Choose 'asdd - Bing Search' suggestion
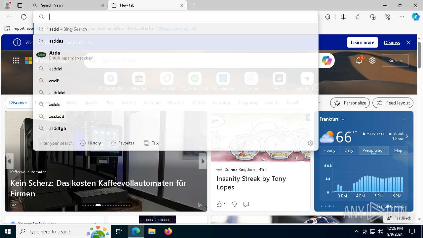423x238 pixels. pyautogui.click(x=176, y=29)
